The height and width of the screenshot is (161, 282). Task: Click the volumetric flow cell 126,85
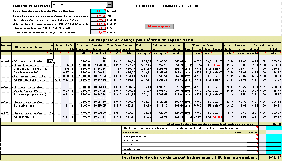click(176, 116)
